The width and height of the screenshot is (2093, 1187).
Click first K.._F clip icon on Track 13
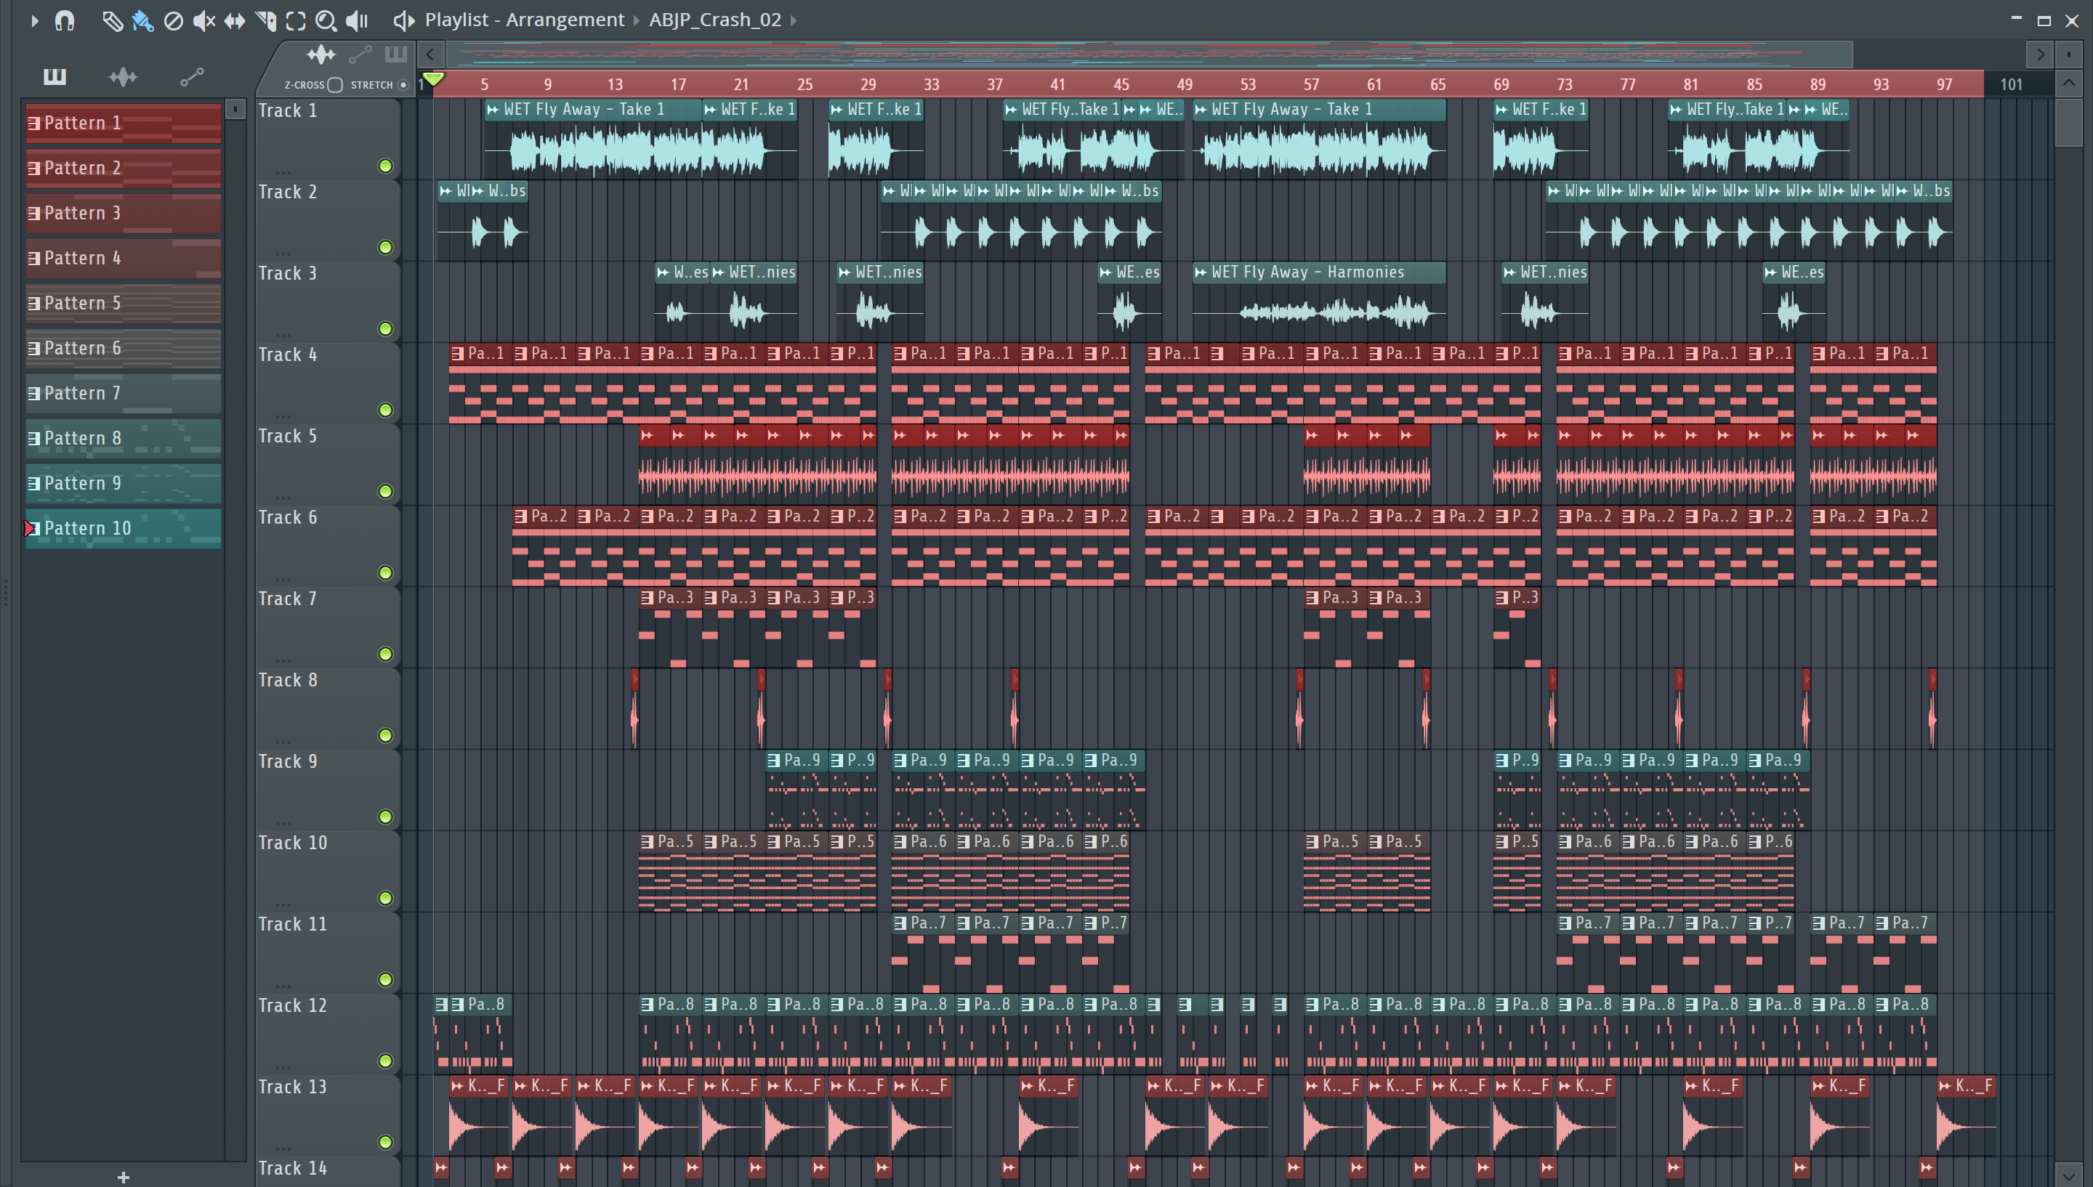(x=457, y=1086)
